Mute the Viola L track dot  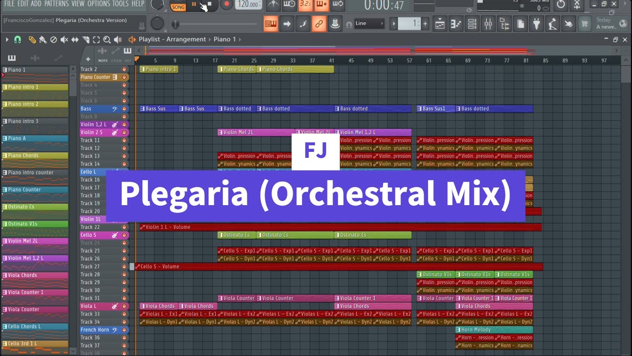pos(124,306)
